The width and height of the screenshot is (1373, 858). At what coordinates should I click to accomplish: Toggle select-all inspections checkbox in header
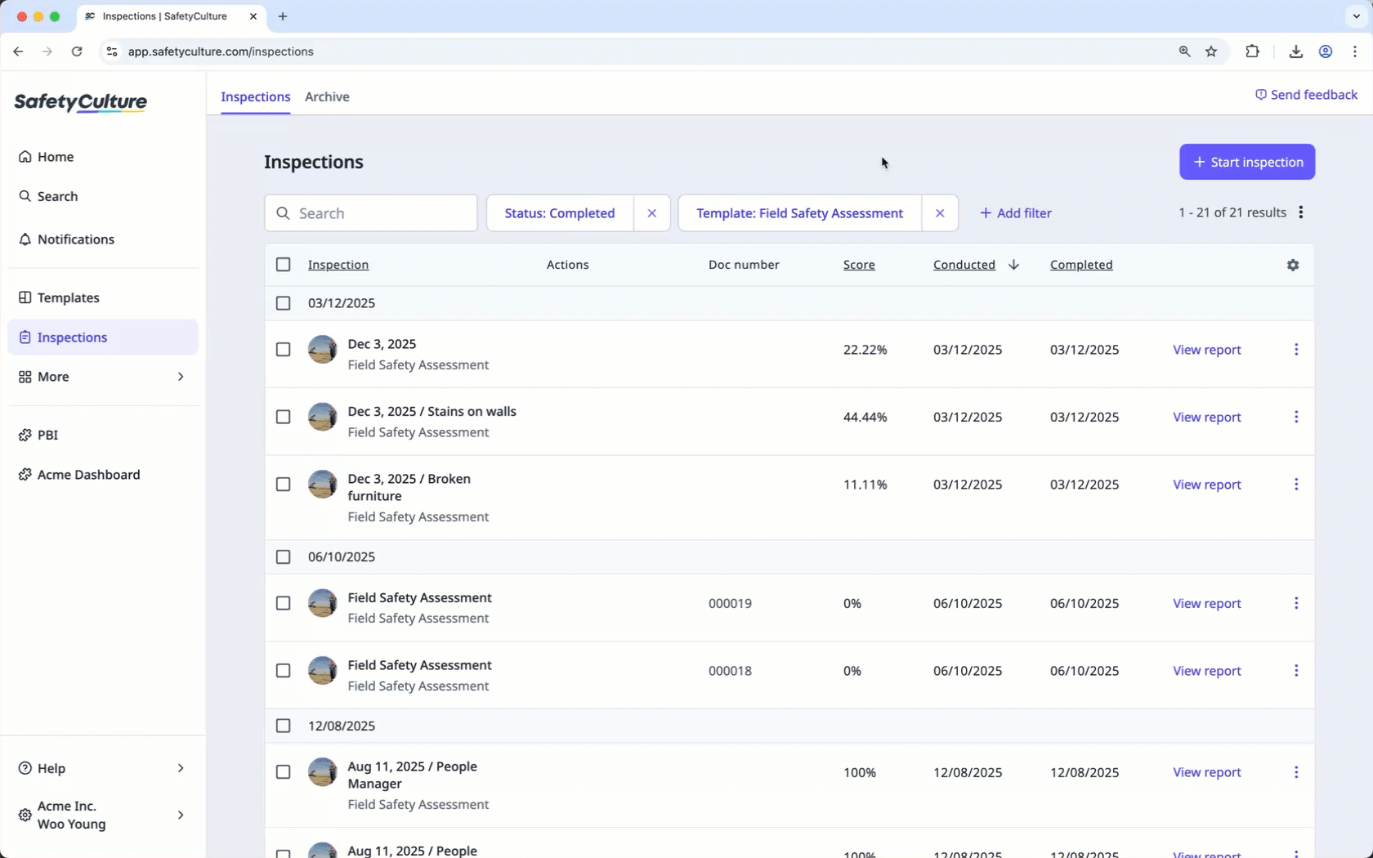(x=283, y=265)
